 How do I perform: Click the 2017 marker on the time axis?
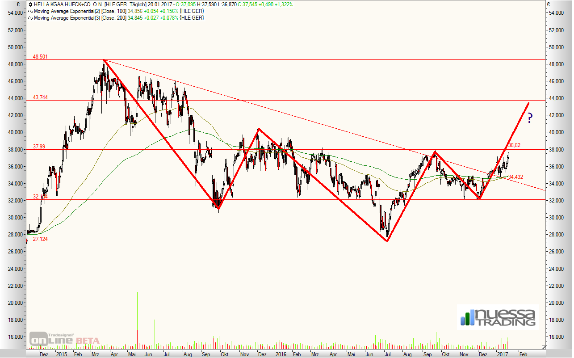pyautogui.click(x=503, y=354)
